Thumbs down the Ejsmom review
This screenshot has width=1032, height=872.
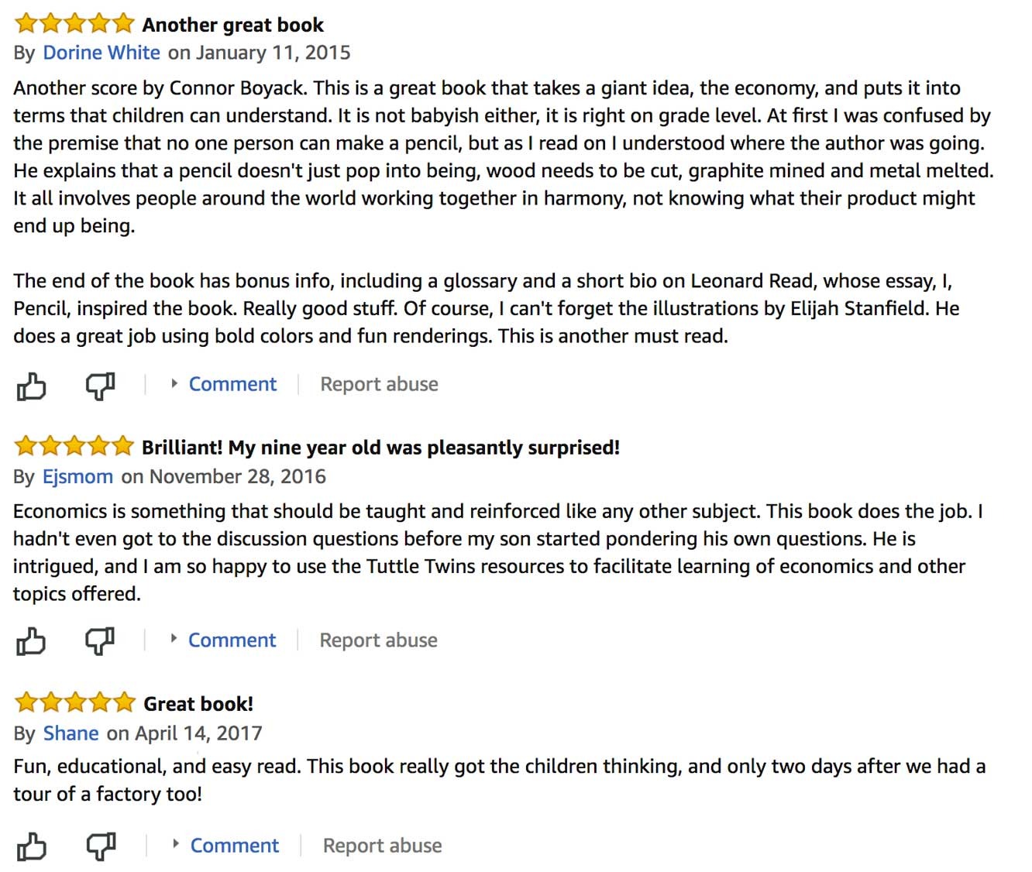click(x=101, y=641)
